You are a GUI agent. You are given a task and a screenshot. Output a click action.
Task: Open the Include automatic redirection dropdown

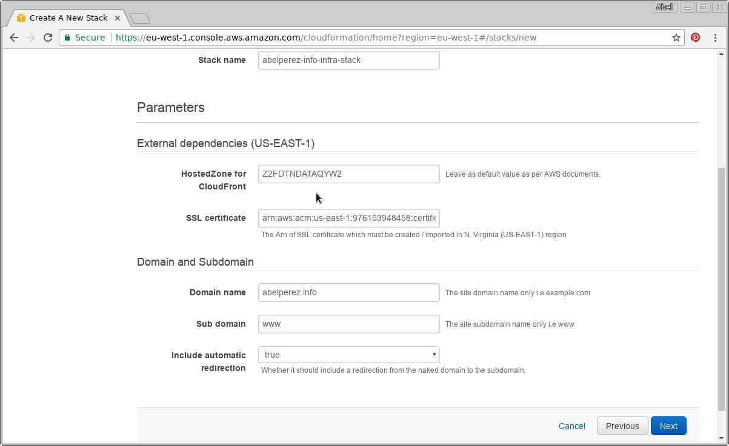pos(348,355)
